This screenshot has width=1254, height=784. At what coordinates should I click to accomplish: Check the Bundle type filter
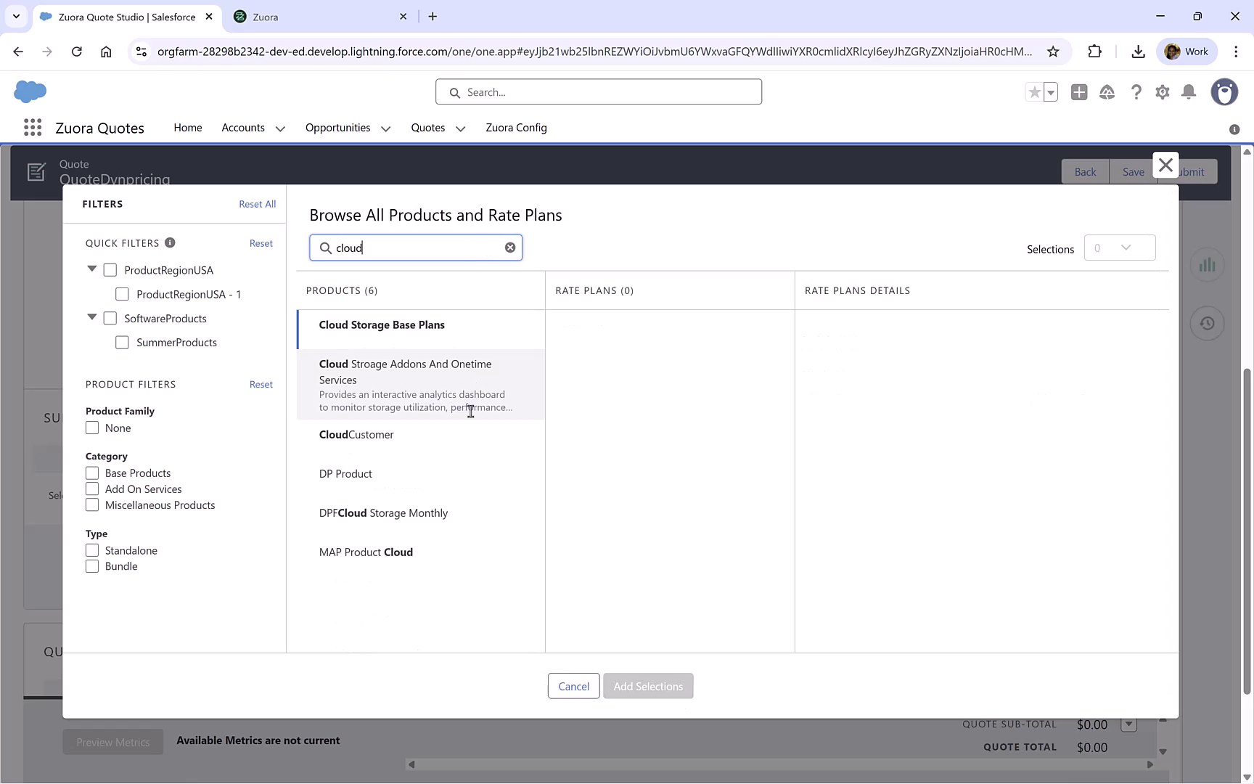tap(92, 566)
